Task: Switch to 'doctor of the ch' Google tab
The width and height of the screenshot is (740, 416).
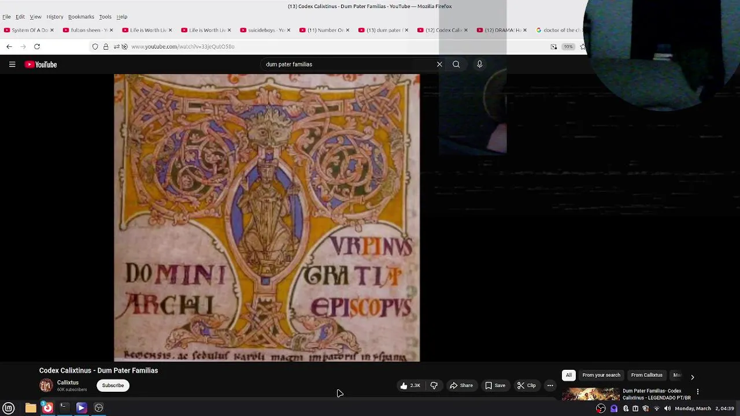Action: tap(558, 30)
